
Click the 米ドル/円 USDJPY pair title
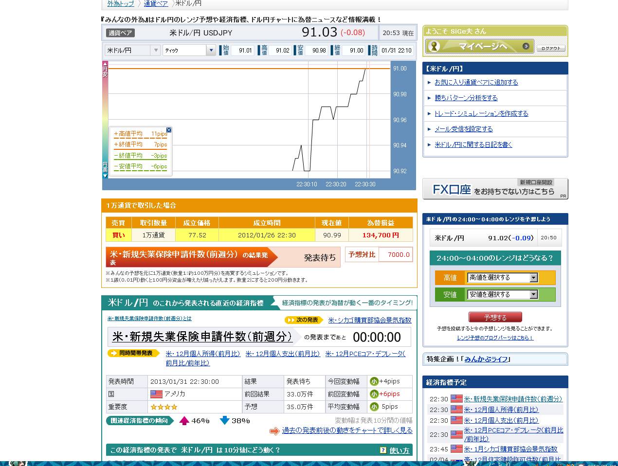coord(200,33)
